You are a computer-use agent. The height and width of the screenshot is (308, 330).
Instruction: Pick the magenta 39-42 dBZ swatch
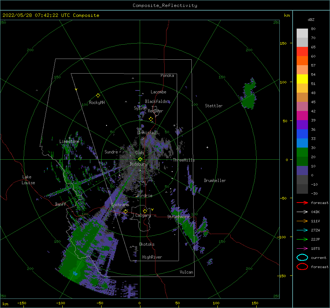click(302, 116)
